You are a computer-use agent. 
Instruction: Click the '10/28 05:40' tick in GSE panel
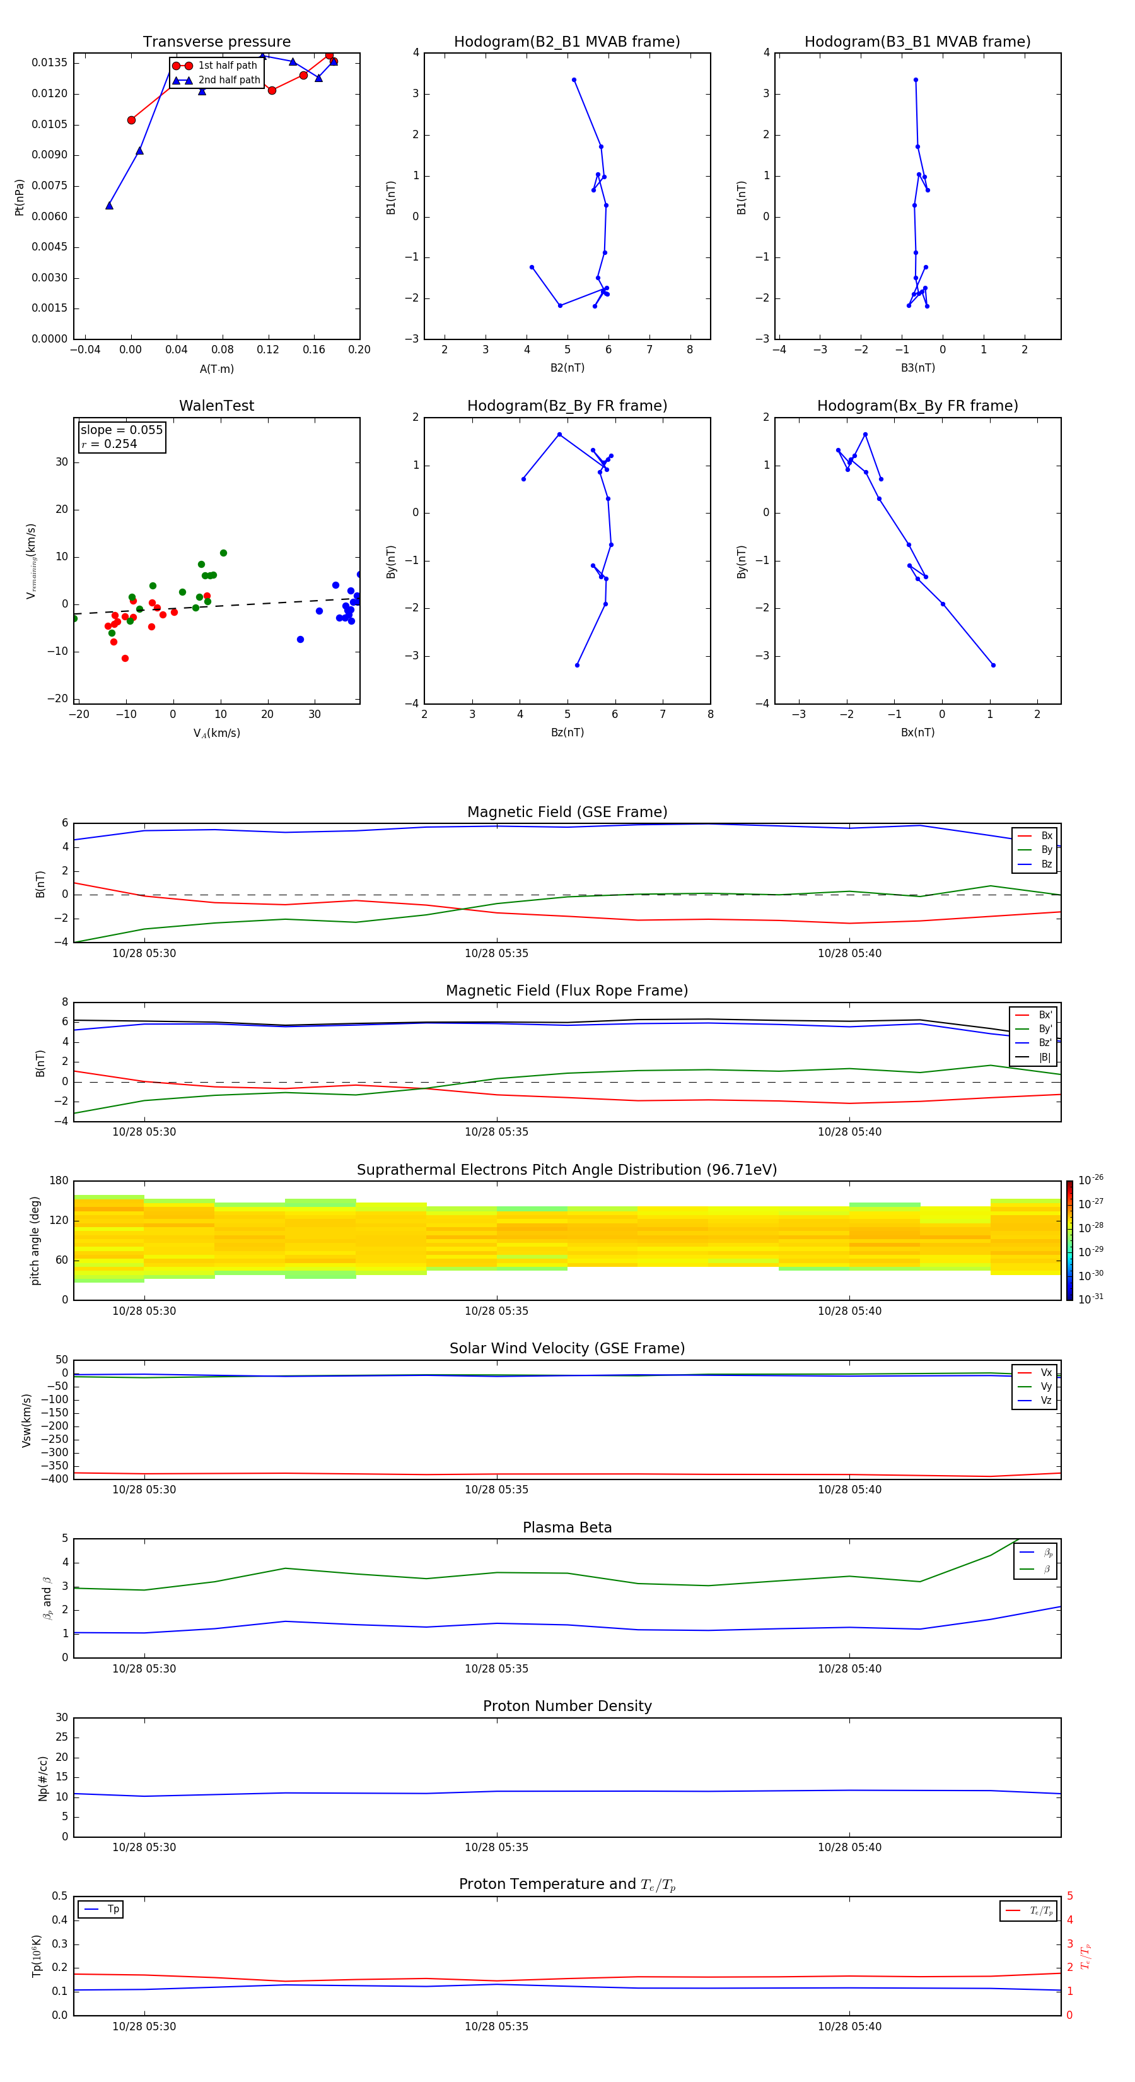pos(849,953)
